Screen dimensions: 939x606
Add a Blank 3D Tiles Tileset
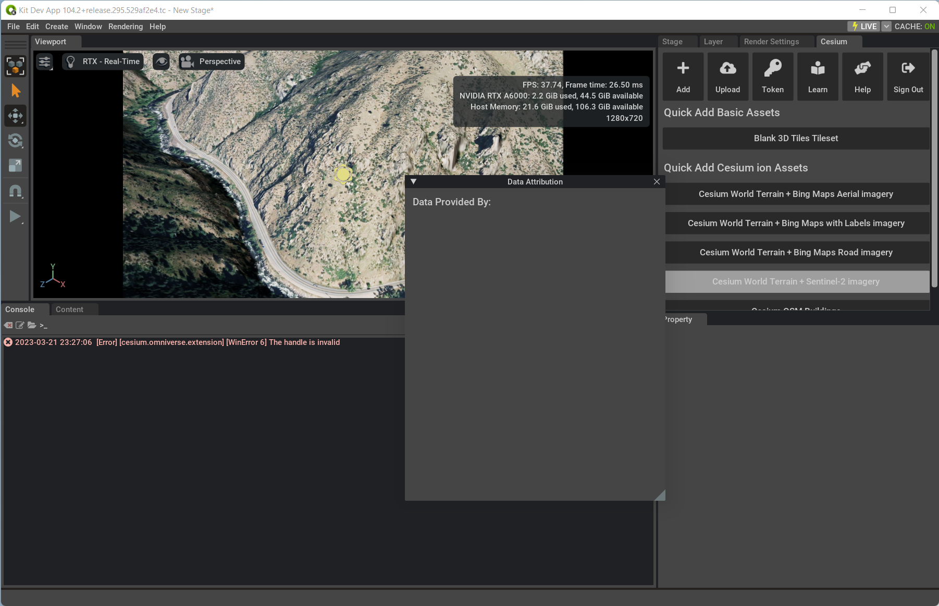coord(796,139)
